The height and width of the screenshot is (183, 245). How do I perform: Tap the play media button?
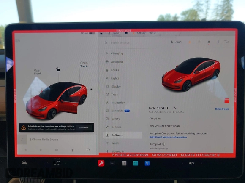coord(41,150)
